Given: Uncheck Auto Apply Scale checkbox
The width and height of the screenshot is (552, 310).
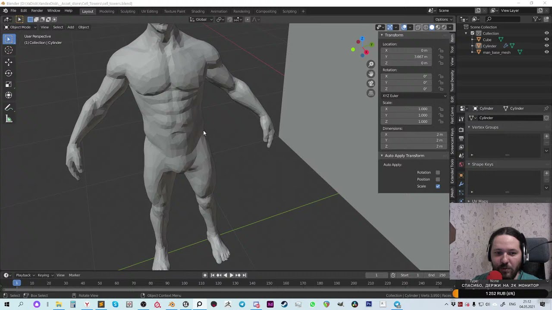Looking at the screenshot, I should (438, 186).
